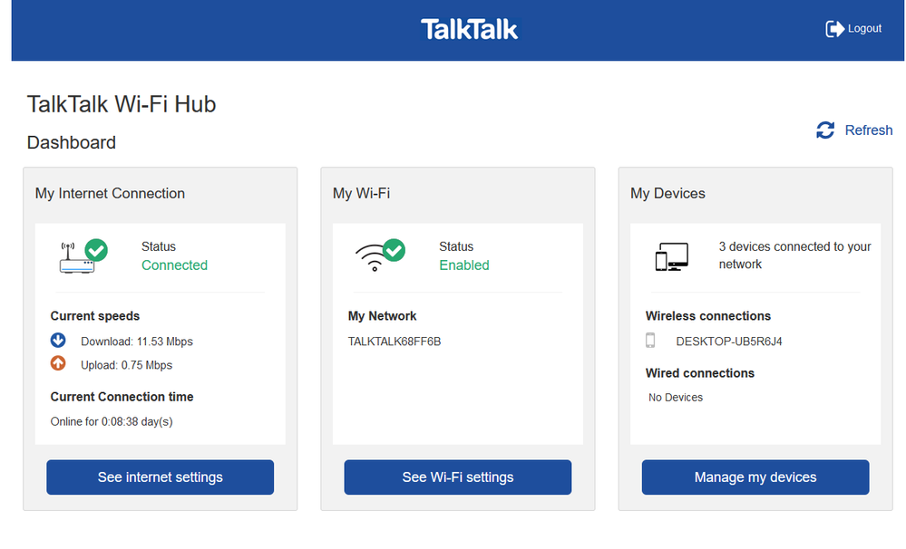Select the DESKTOP-UB5R6J4 wireless device

(x=729, y=342)
